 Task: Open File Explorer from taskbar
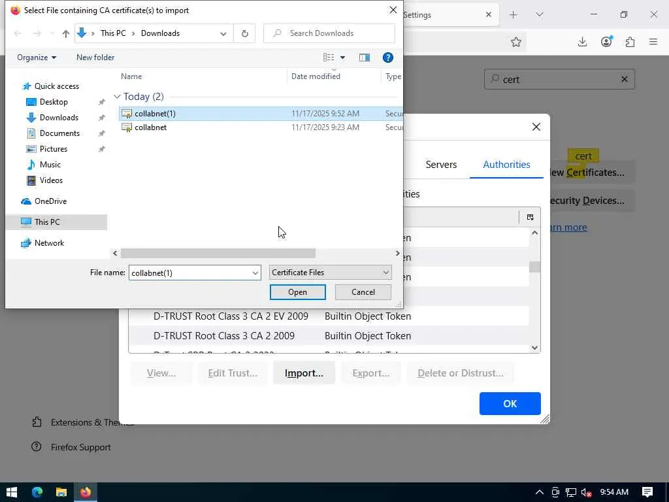[61, 492]
